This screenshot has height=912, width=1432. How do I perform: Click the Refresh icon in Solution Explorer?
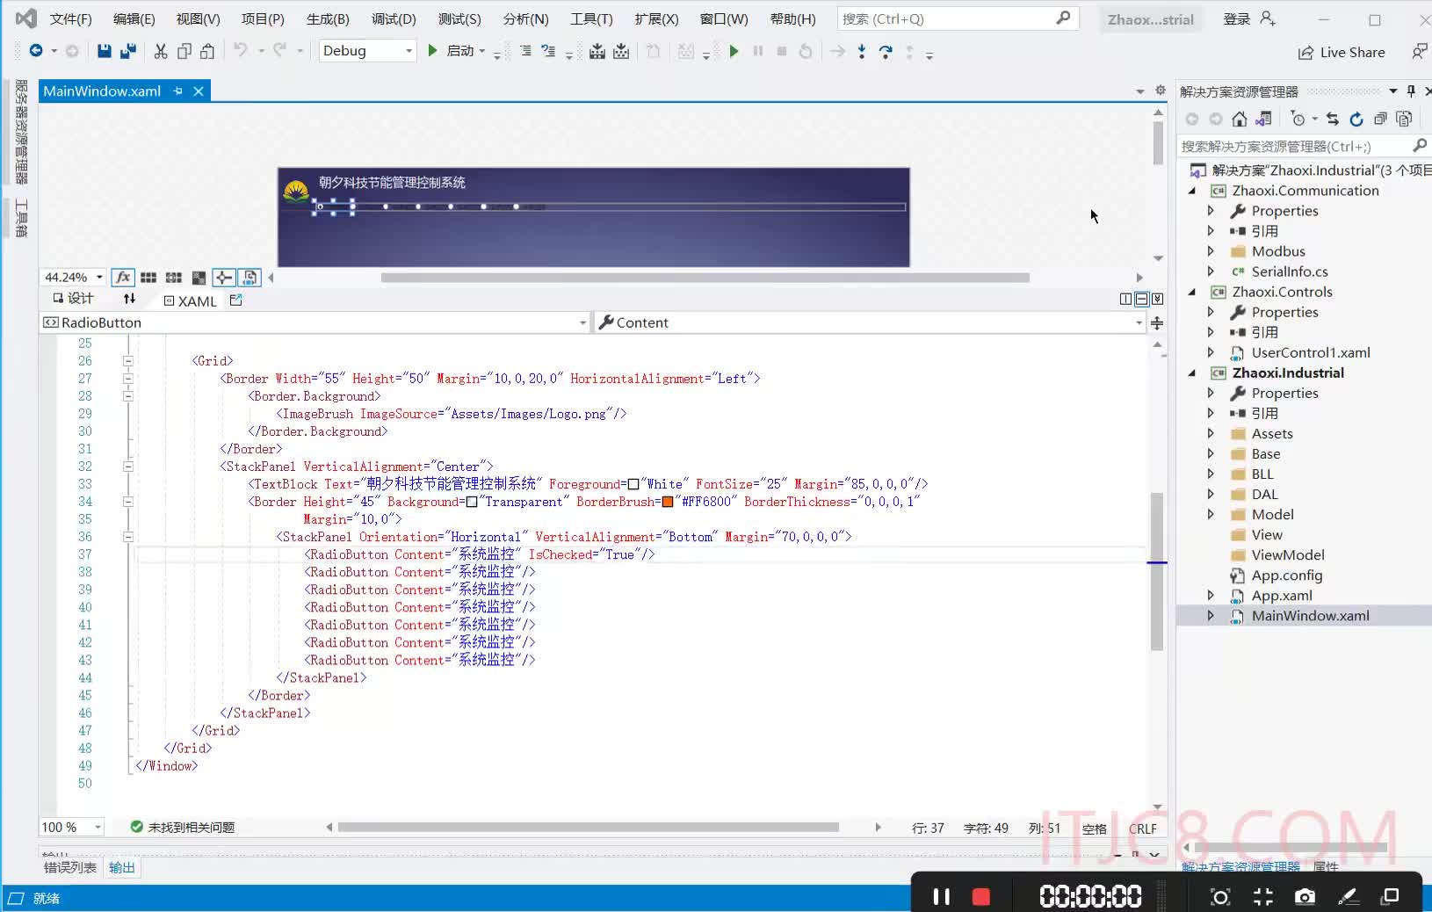1356,119
